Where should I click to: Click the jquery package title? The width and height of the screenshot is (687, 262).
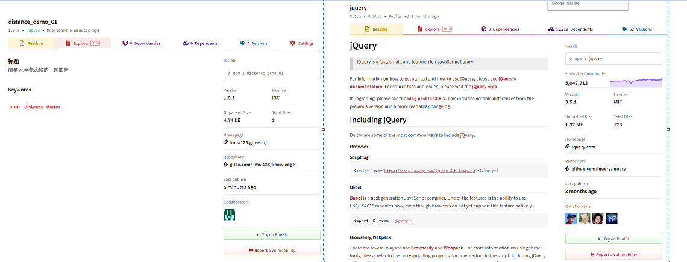(359, 8)
